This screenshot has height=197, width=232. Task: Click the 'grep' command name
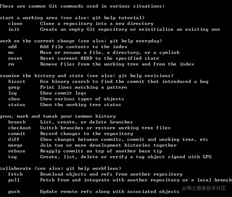pyautogui.click(x=14, y=88)
